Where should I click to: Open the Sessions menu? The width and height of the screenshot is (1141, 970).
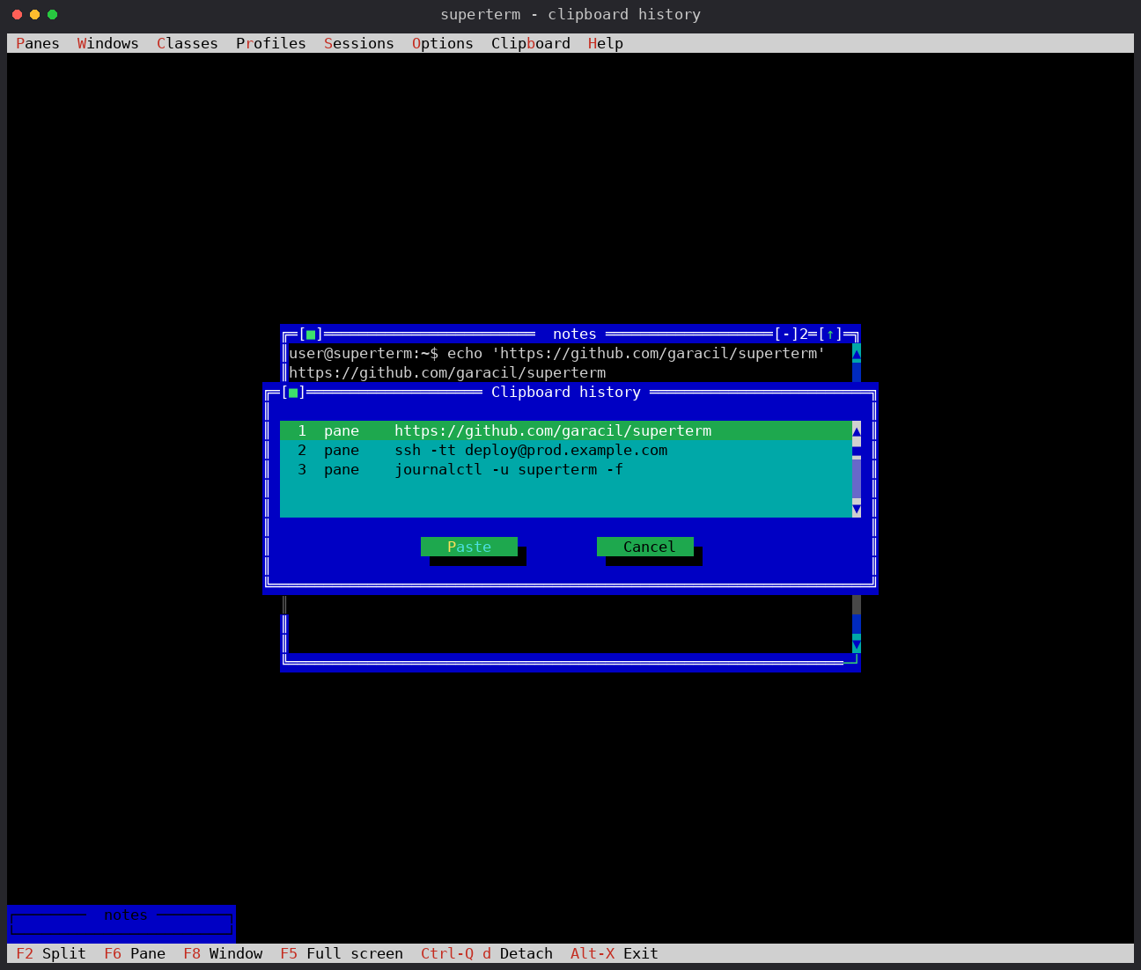(x=359, y=43)
